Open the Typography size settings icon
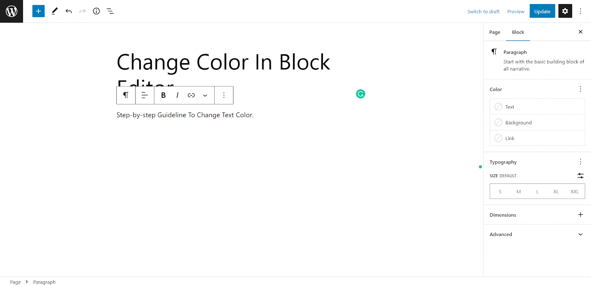The width and height of the screenshot is (591, 285). [580, 176]
